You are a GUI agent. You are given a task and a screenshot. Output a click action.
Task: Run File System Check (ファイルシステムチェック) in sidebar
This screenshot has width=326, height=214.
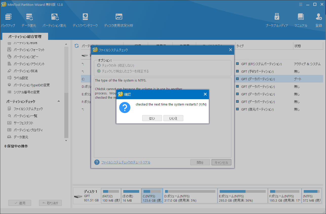(x=25, y=109)
